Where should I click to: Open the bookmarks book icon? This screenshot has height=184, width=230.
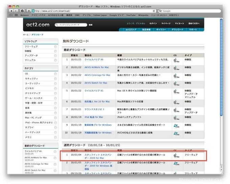[x=11, y=15]
